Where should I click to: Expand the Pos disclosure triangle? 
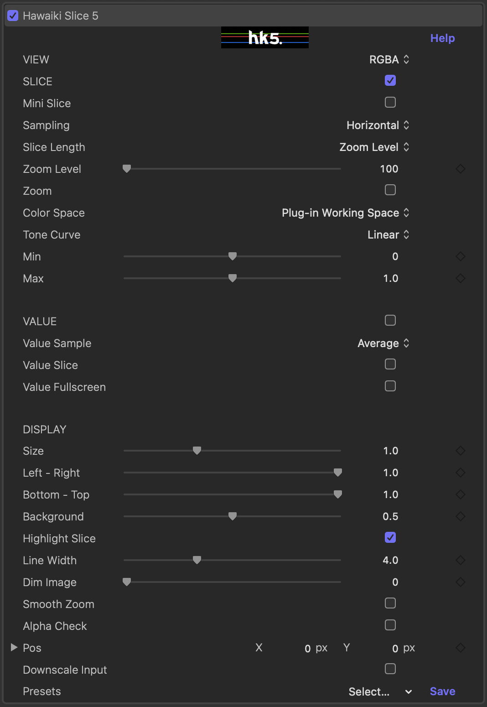coord(14,647)
